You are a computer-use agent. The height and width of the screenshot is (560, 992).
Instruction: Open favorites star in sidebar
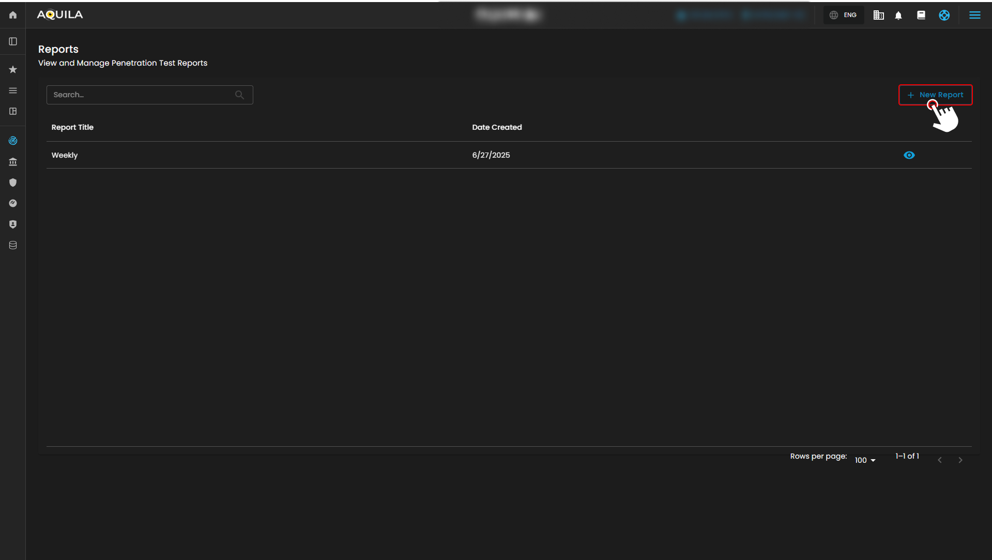(13, 69)
